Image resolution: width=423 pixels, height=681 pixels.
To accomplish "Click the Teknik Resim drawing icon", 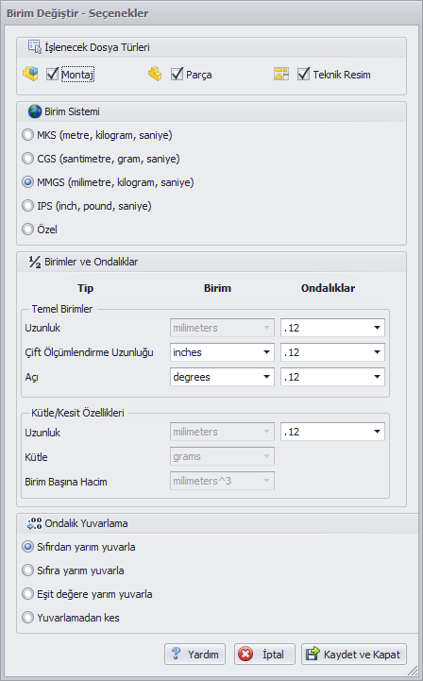I will [281, 74].
